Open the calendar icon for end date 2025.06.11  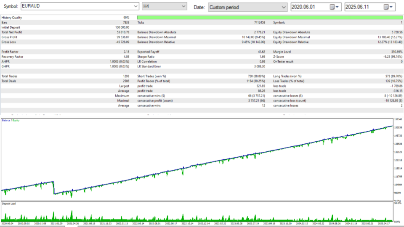[x=386, y=7]
